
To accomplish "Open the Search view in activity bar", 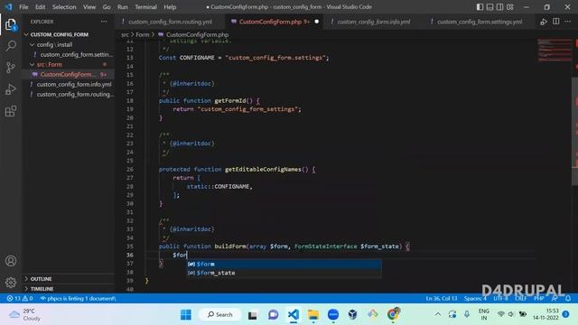I will tap(11, 46).
